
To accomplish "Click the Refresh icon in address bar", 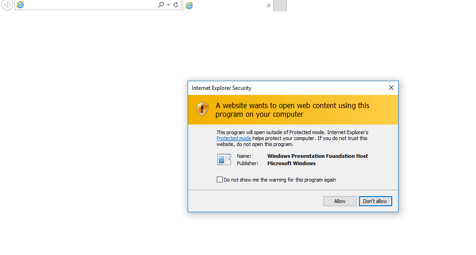I will [x=176, y=5].
